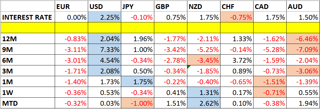This screenshot has width=320, height=109.
Task: Click GBP MTD value 1.51%
Action: tap(171, 103)
